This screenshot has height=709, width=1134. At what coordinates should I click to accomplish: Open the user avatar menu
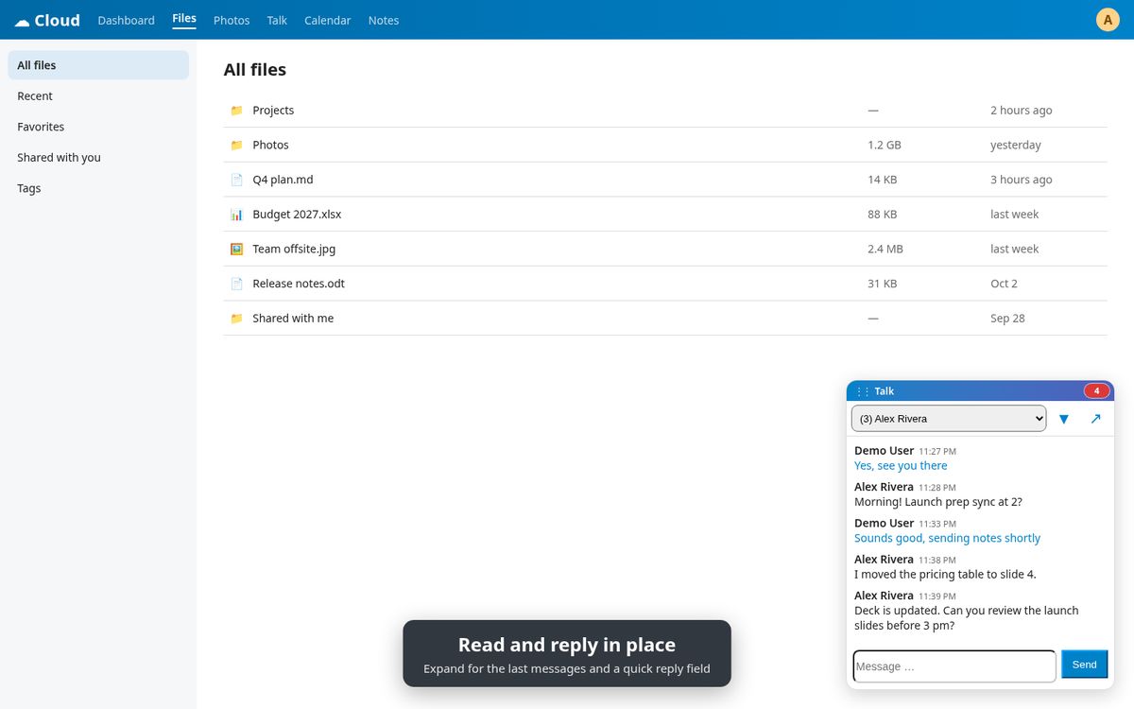[1108, 20]
